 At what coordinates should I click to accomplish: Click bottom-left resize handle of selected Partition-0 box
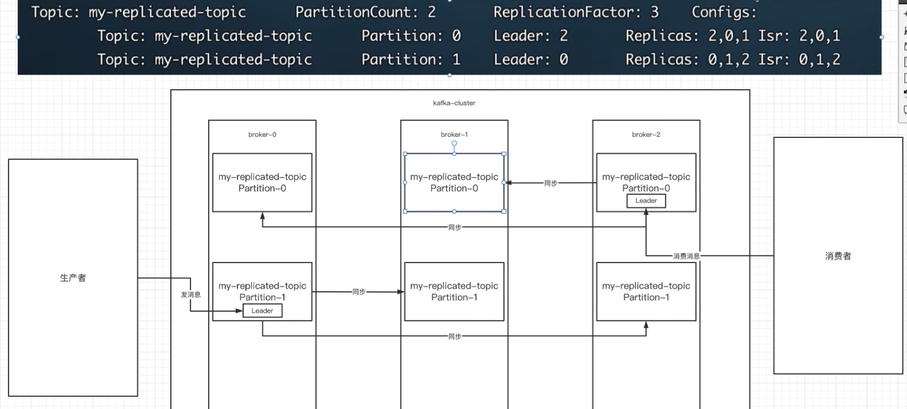pyautogui.click(x=405, y=211)
